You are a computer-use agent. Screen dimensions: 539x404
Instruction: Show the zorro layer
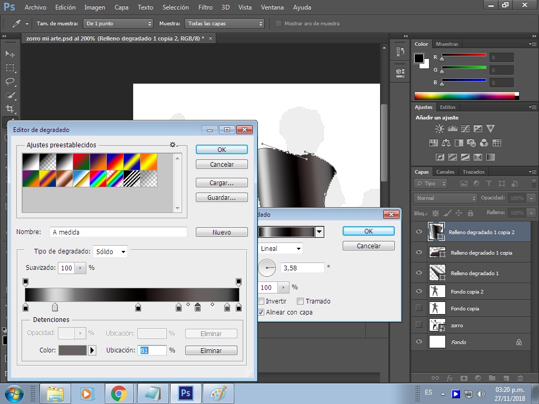[418, 325]
